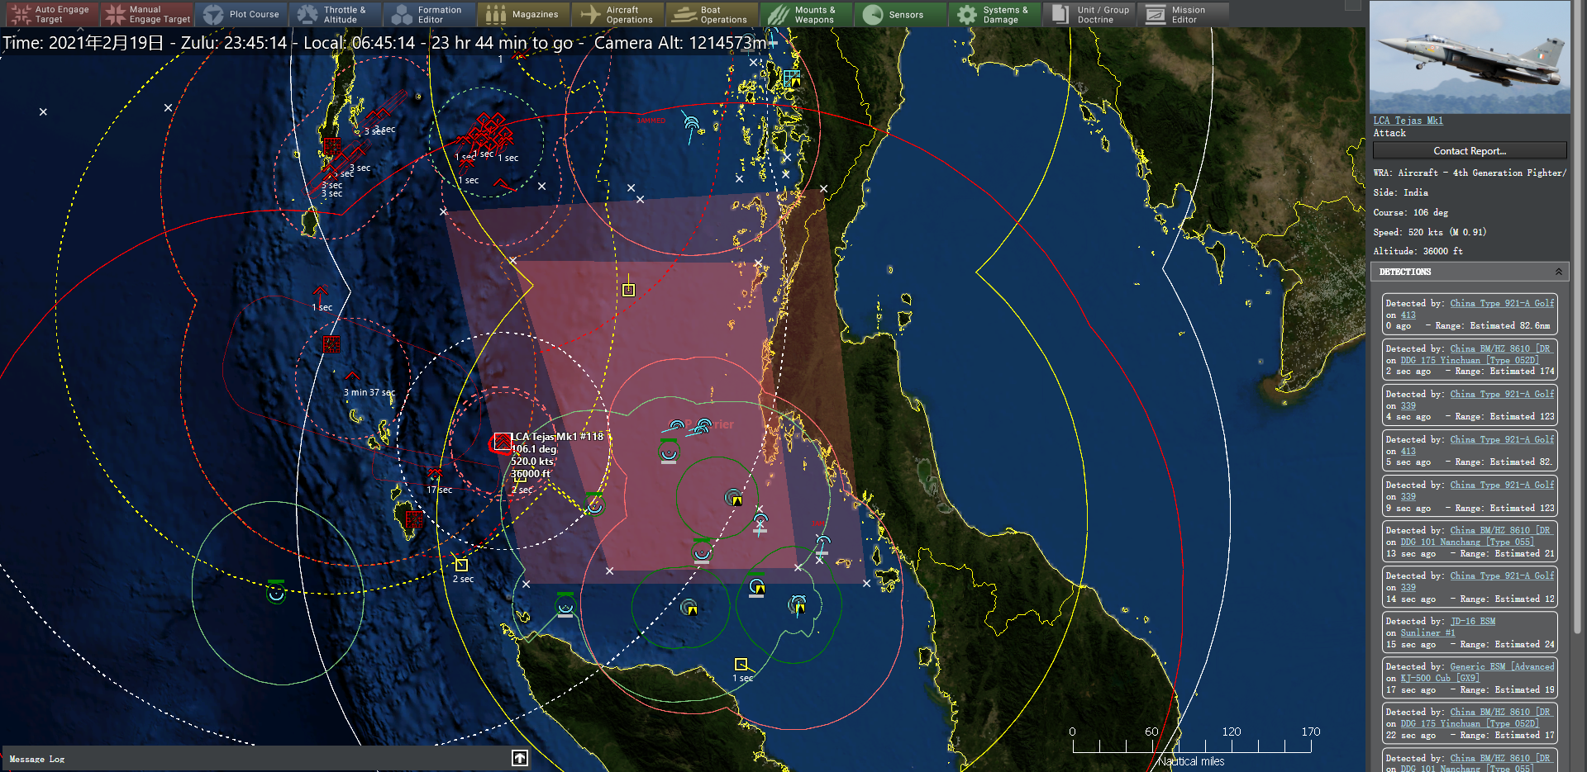Screen dimensions: 1587x772
Task: Open the BM/HZ 8610 link in the 22 sec ago detection
Action: 1500,712
